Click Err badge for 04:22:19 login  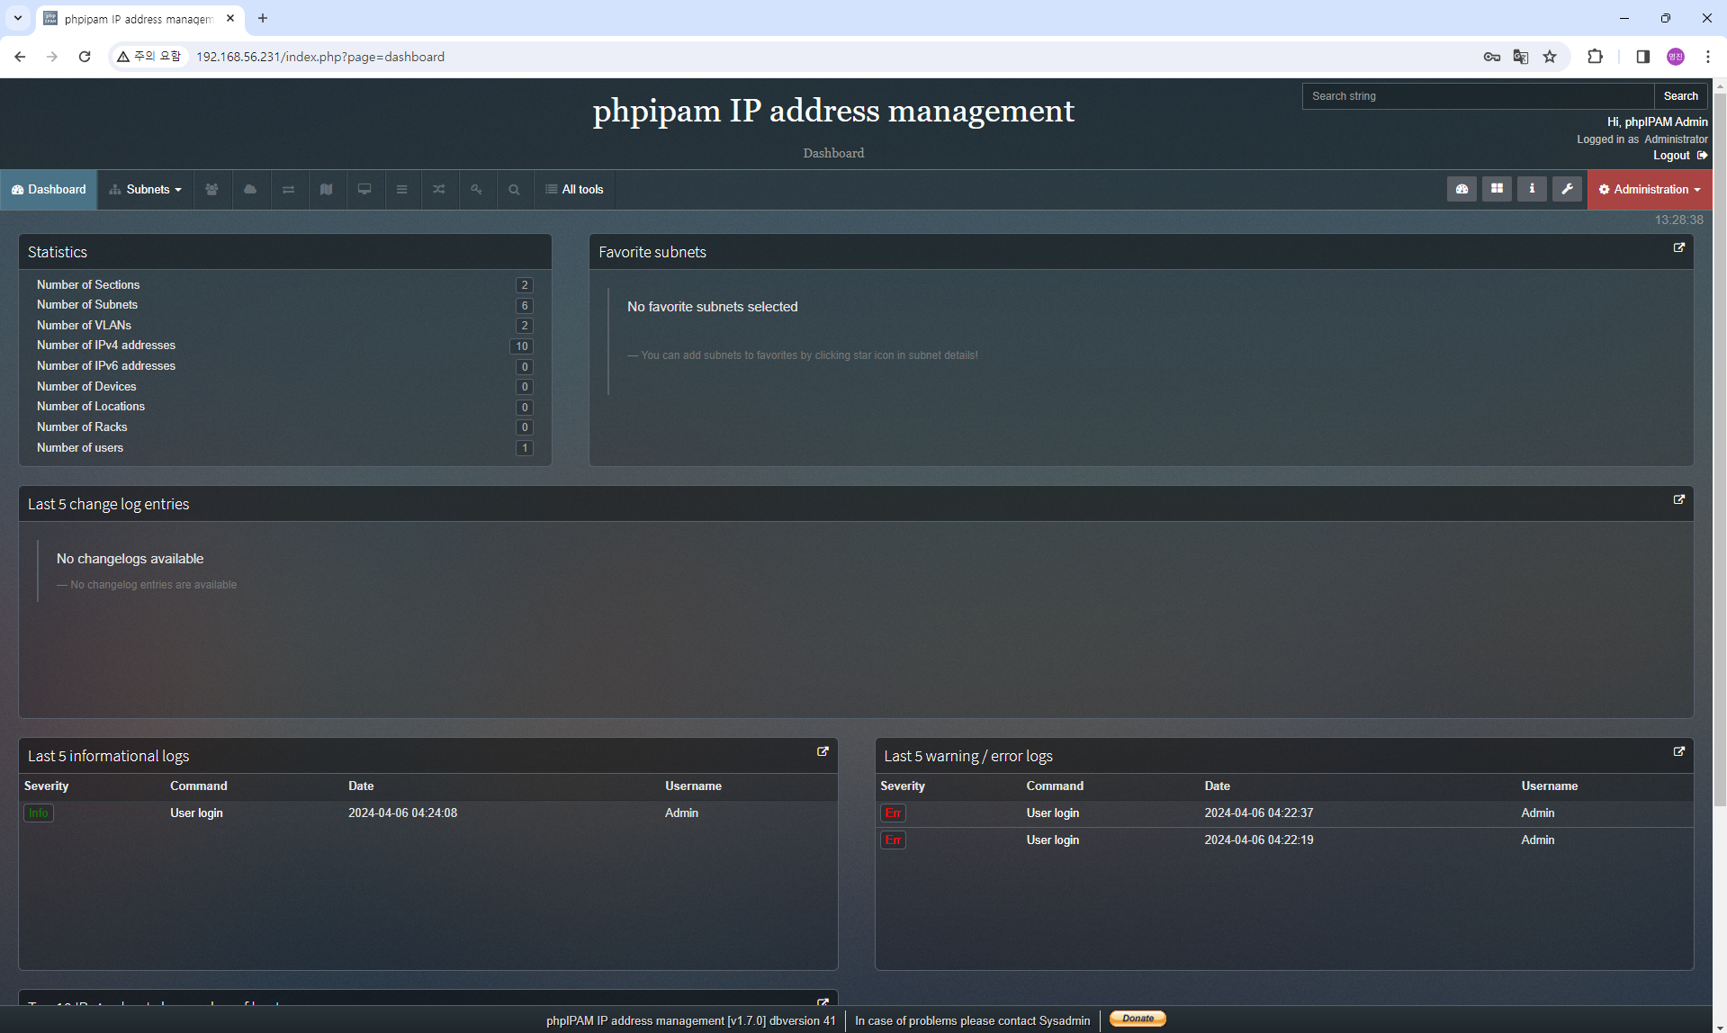point(893,840)
